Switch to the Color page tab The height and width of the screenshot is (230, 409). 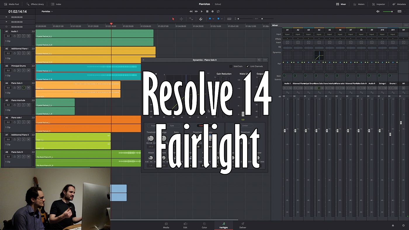pos(204,225)
